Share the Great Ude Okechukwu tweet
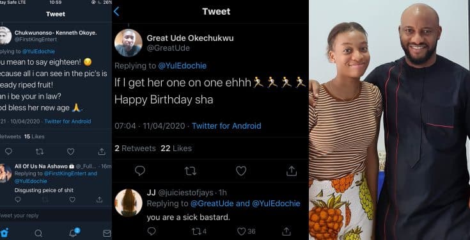470x240 pixels. point(292,171)
